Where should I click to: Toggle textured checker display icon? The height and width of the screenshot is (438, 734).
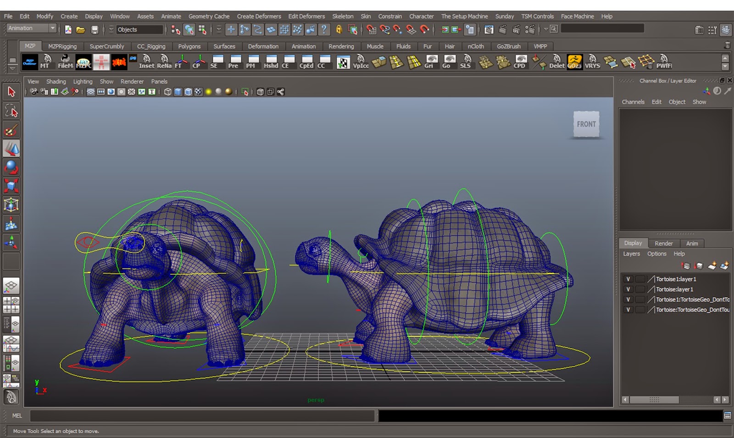(198, 92)
